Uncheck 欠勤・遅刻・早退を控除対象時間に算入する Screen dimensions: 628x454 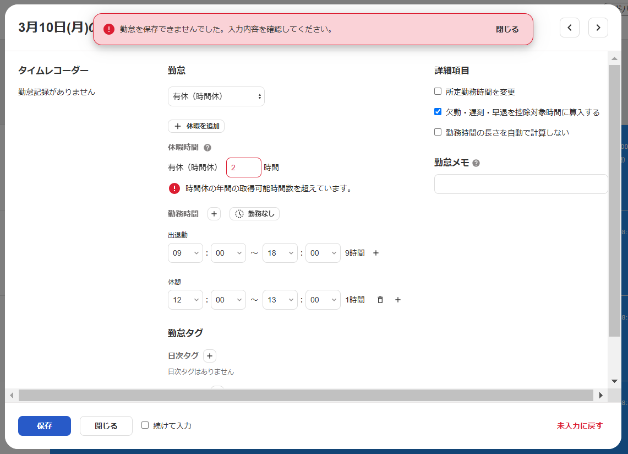tap(438, 112)
